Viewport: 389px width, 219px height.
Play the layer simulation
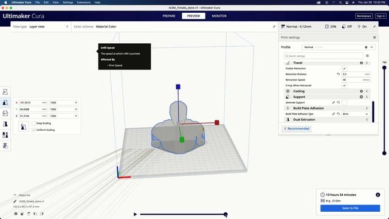135,214
